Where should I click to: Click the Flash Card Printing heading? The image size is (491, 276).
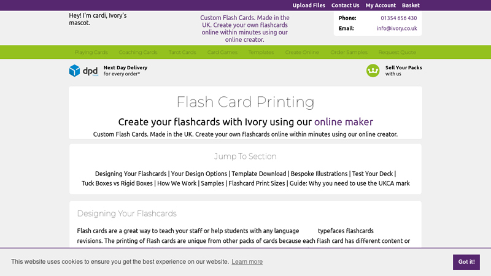pyautogui.click(x=245, y=102)
